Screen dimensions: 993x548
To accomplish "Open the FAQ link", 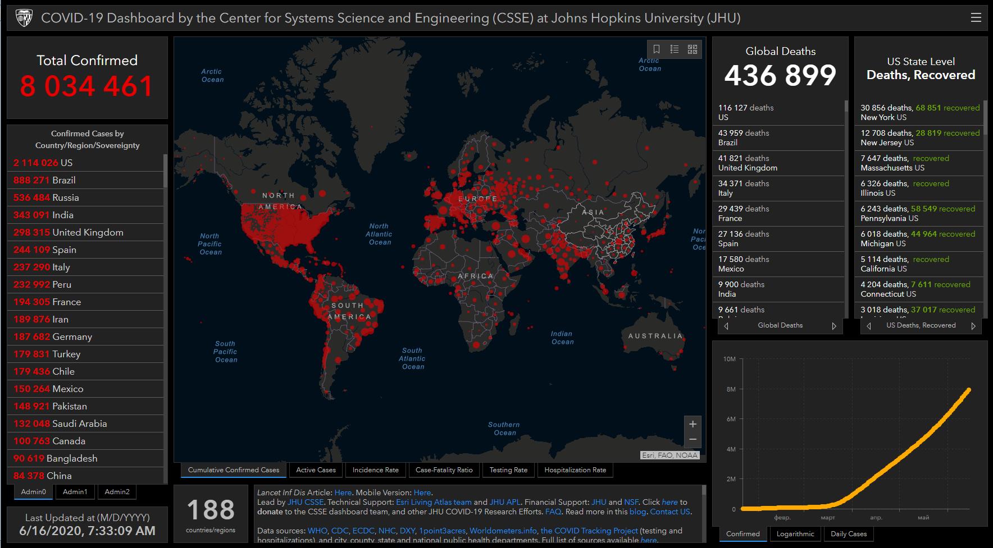I will [x=553, y=512].
